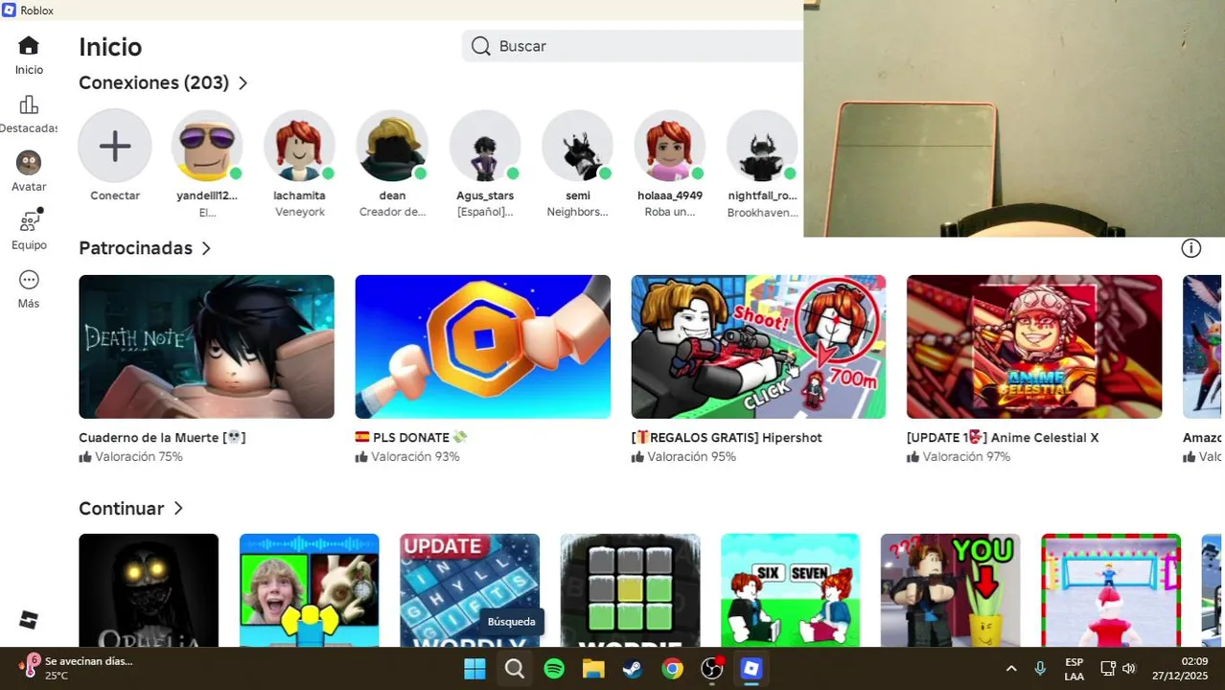Open Cuaderno de la Muerte thumbnail
Screen dimensions: 1225x690
pos(206,347)
